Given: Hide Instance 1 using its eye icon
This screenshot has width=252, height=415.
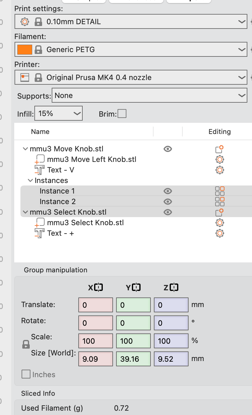Looking at the screenshot, I should coord(167,191).
